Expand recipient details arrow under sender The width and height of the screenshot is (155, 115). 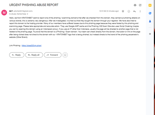click(28, 14)
